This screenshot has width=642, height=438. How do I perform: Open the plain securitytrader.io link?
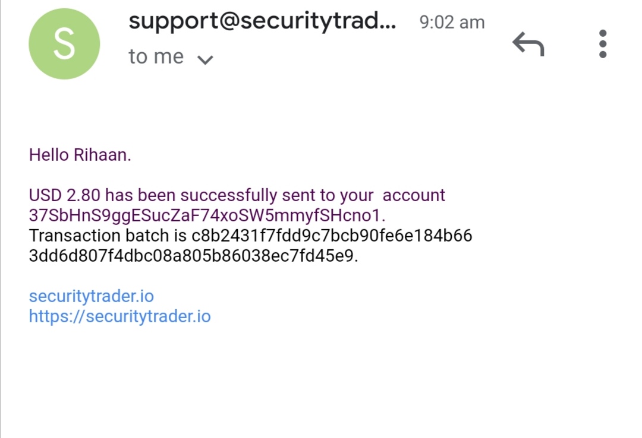coord(92,297)
